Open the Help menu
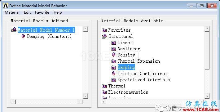The width and height of the screenshot is (220, 112). point(58,12)
